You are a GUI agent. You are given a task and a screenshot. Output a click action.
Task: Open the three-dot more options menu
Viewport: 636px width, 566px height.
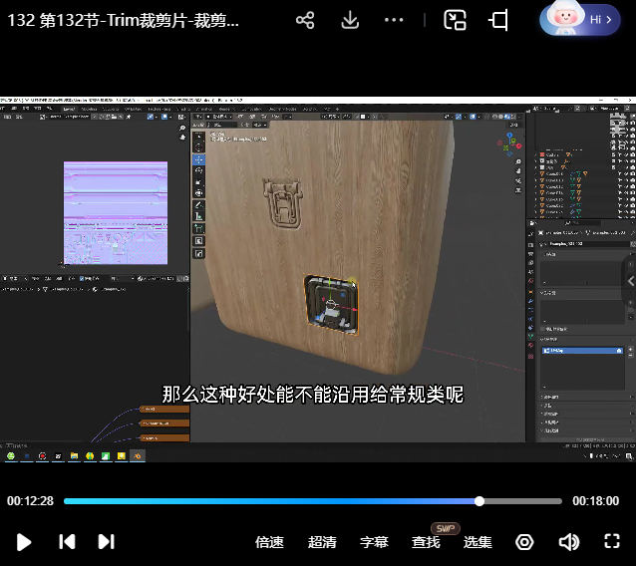click(x=395, y=20)
